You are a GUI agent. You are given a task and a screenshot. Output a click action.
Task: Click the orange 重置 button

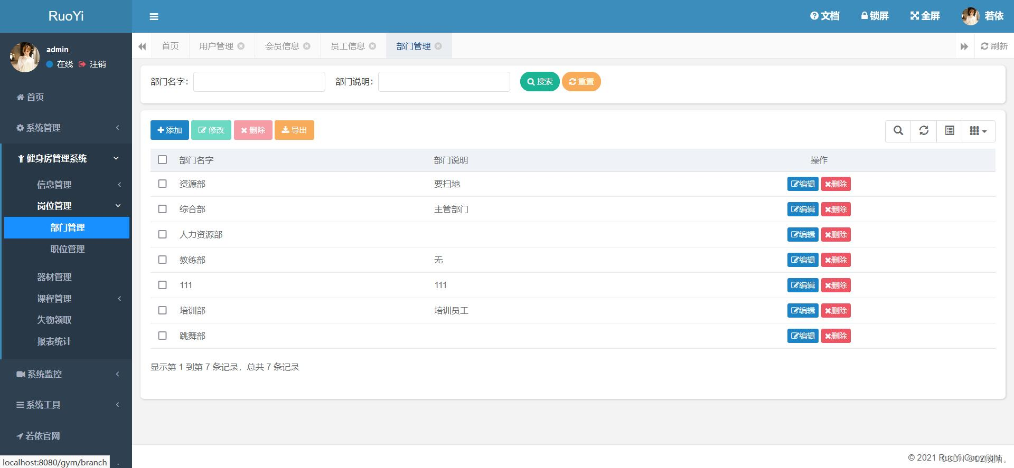(581, 82)
